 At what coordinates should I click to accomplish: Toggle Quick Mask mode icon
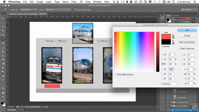(3, 109)
